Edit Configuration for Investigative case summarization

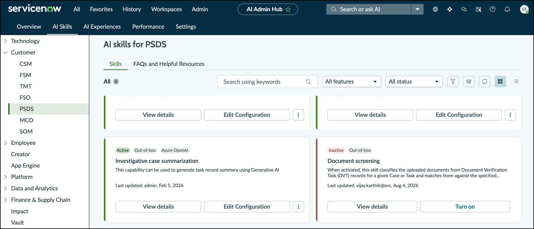pos(247,207)
